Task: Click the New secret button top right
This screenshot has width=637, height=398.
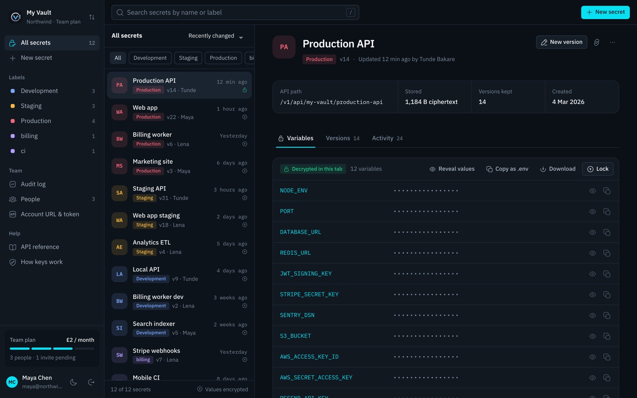Action: point(605,12)
